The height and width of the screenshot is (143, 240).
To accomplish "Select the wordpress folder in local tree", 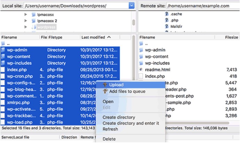I will pyautogui.click(x=46, y=27).
